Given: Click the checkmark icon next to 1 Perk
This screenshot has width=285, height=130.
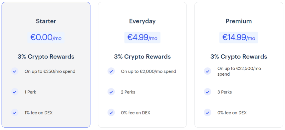Looking at the screenshot, I should [15, 92].
